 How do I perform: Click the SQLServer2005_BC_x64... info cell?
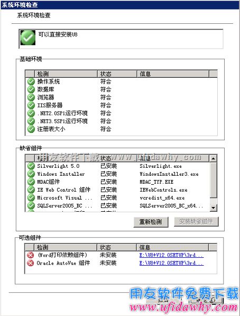[171, 206]
